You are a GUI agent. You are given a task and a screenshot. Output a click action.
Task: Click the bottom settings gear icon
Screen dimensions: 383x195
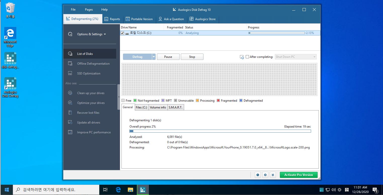pyautogui.click(x=265, y=175)
